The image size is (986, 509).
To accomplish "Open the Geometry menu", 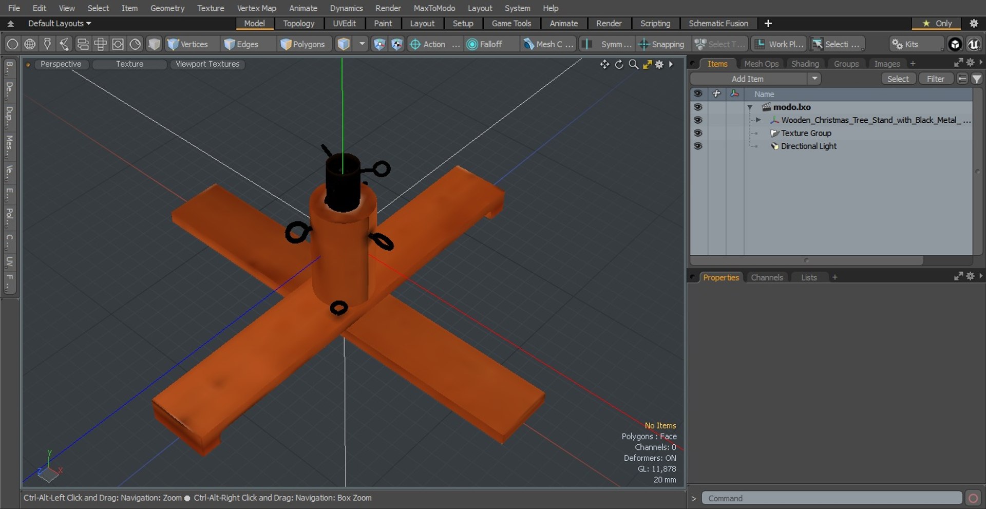I will (167, 8).
